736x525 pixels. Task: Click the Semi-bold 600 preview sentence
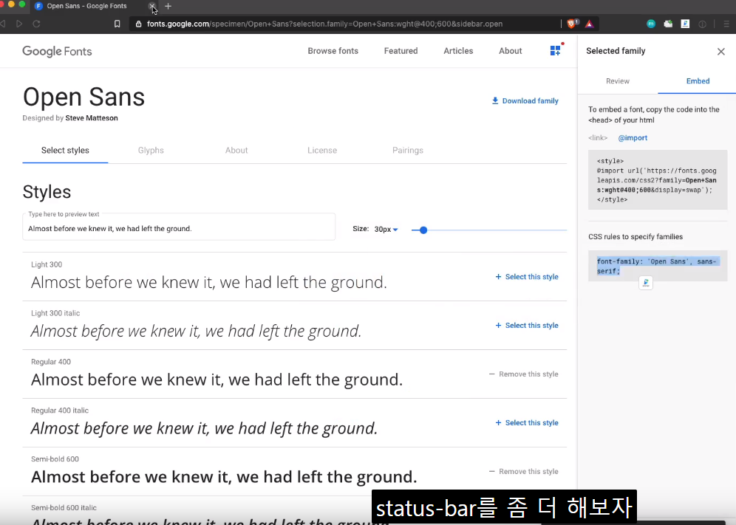click(x=224, y=477)
